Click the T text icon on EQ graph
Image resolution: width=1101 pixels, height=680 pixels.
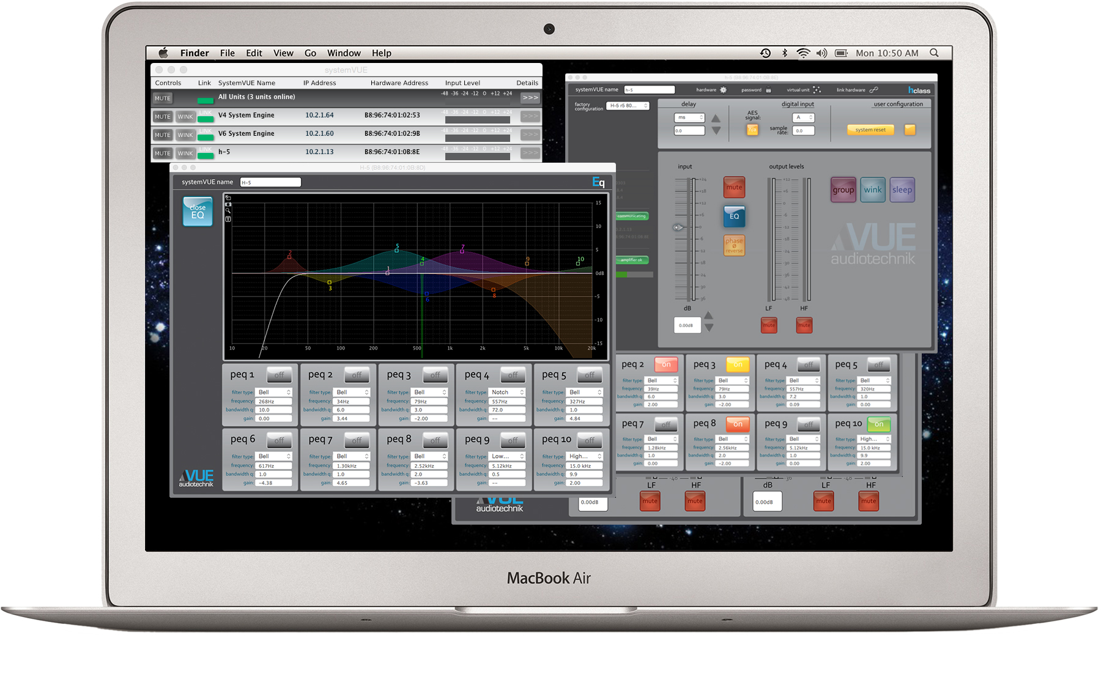(x=228, y=218)
